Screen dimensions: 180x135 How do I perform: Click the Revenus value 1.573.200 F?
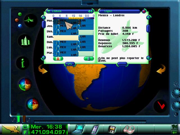pos(131,40)
